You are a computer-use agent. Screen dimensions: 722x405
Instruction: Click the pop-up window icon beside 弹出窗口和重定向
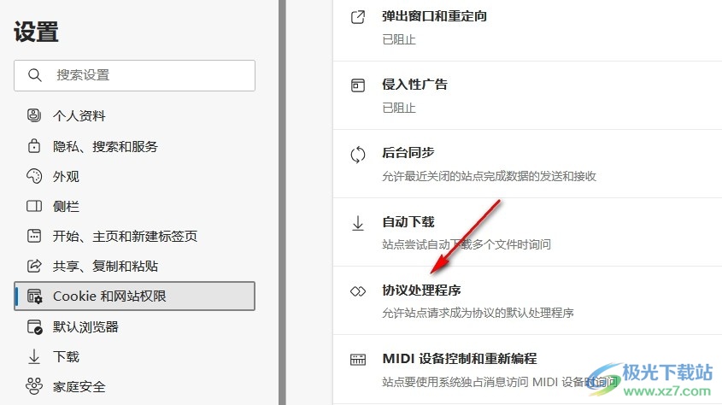358,17
